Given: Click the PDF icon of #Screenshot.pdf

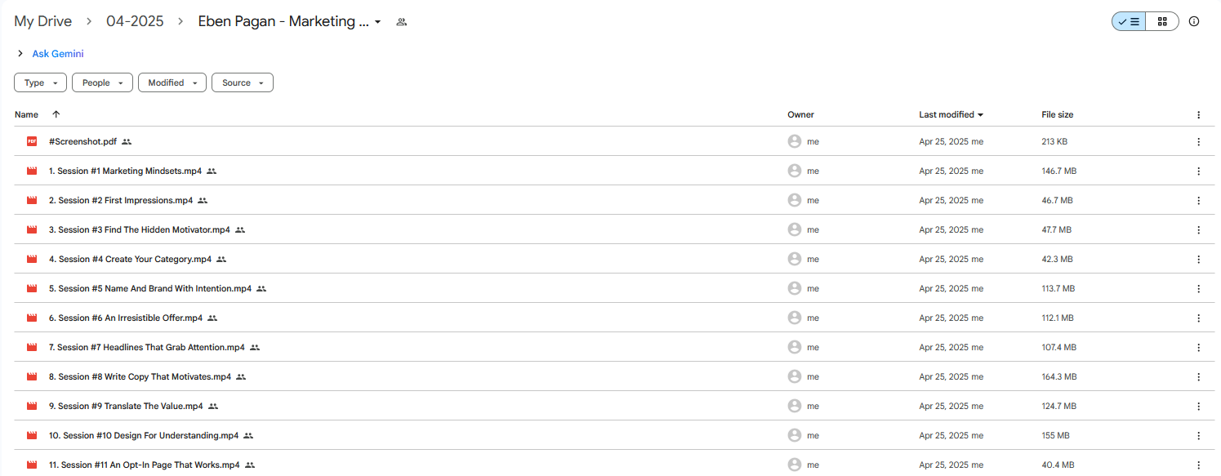Looking at the screenshot, I should click(32, 141).
